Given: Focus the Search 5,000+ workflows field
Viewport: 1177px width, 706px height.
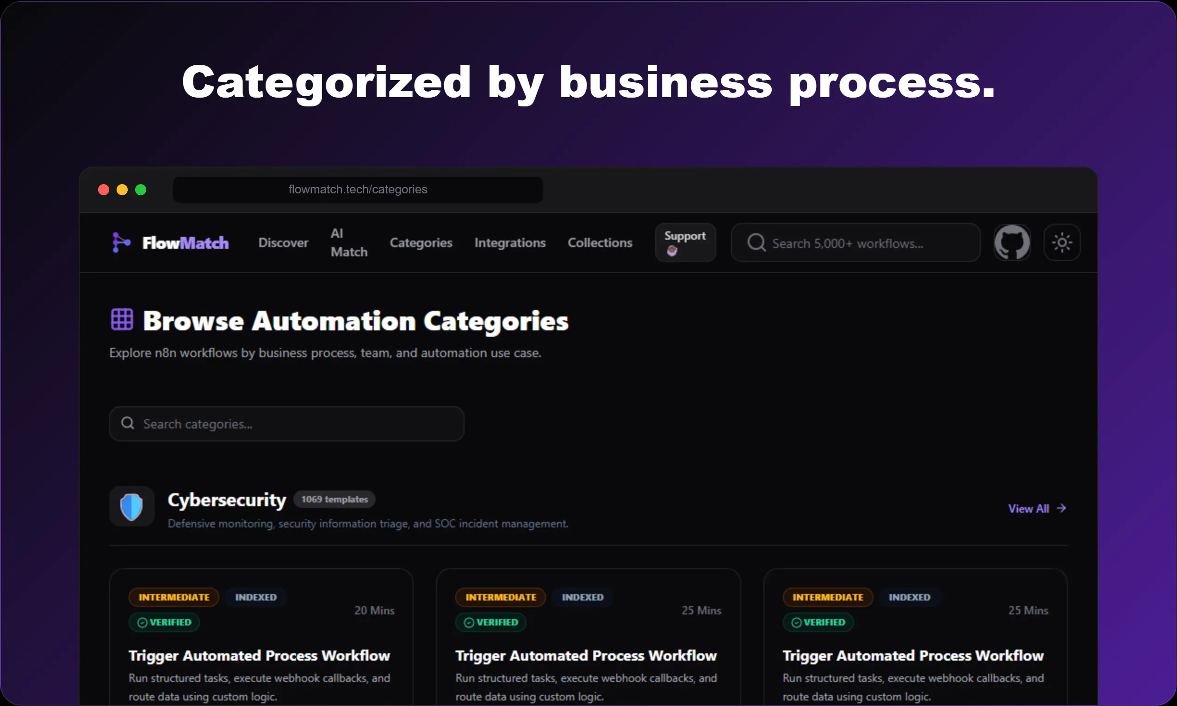Looking at the screenshot, I should (x=855, y=242).
